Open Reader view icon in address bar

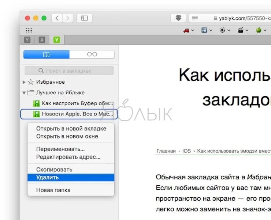point(195,18)
